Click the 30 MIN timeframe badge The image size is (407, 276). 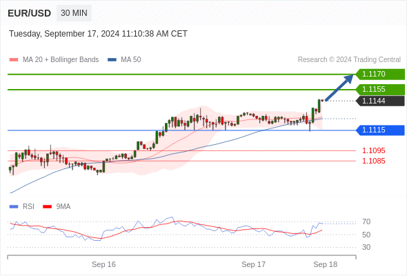pyautogui.click(x=74, y=13)
